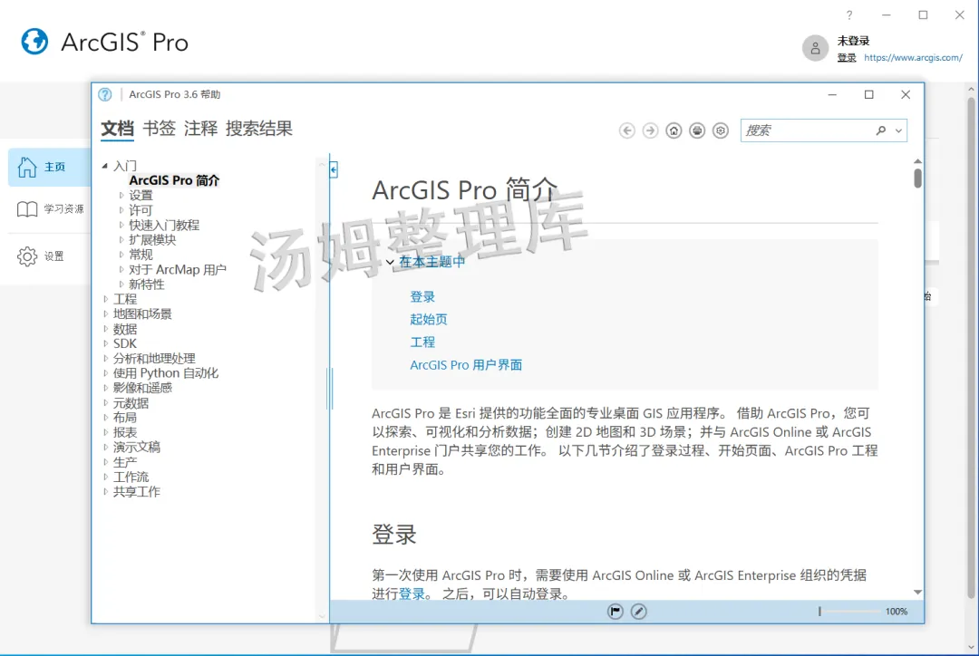
Task: Click scroll-down arrow of help content scrollbar
Action: pyautogui.click(x=917, y=593)
